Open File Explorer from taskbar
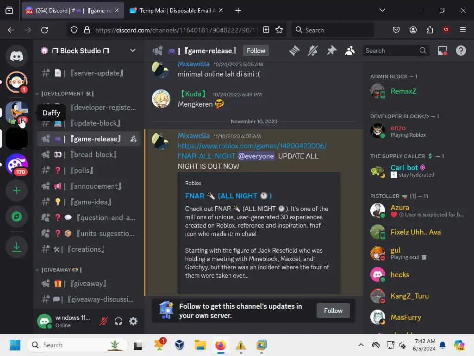The width and height of the screenshot is (474, 356). (200, 345)
